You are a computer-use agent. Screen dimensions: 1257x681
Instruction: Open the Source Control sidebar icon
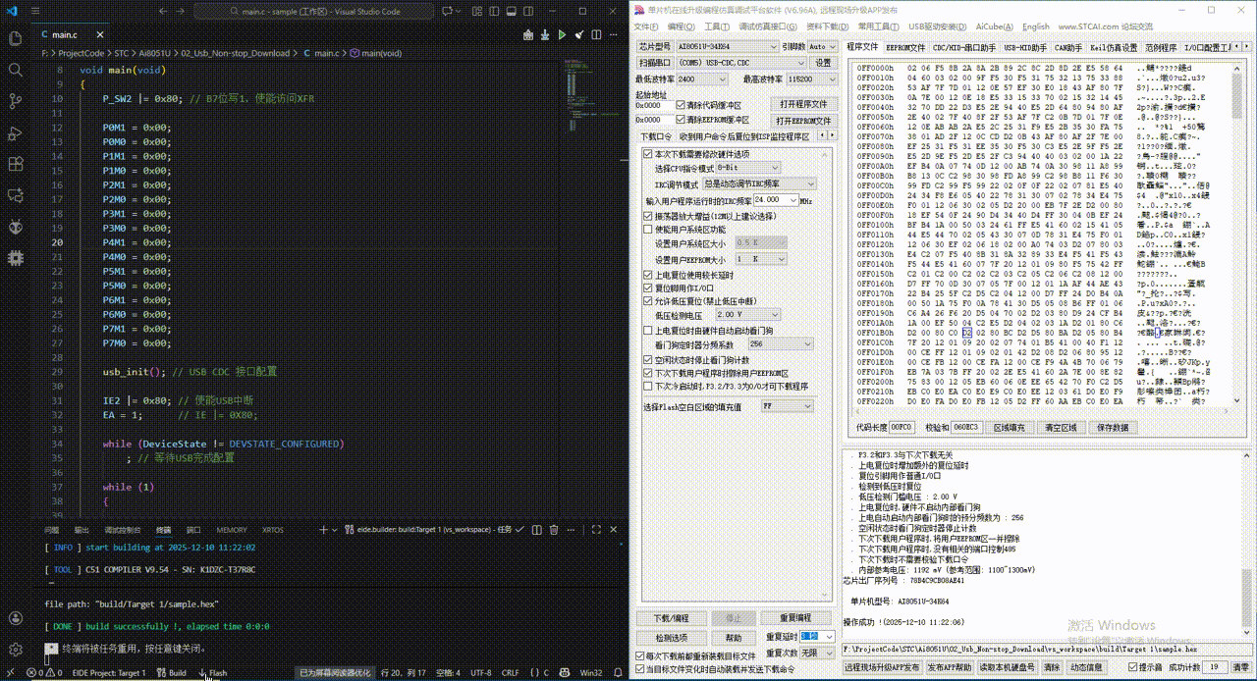(15, 100)
